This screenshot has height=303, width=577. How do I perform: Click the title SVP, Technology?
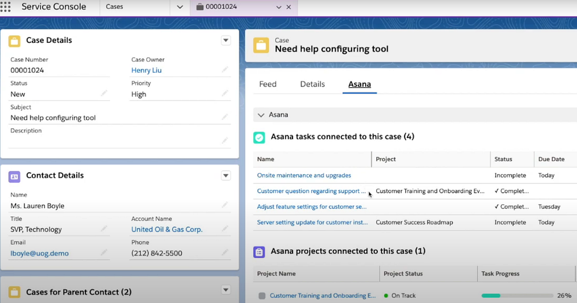click(x=36, y=229)
